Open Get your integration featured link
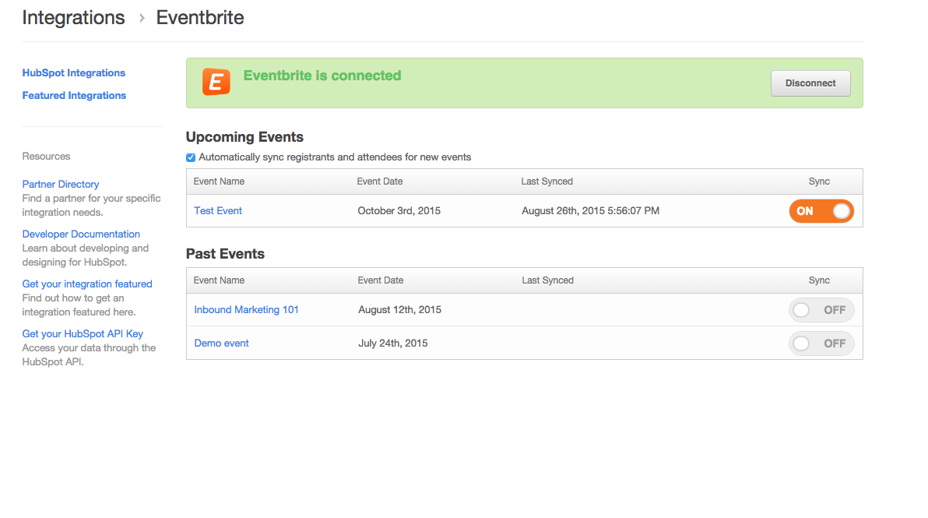 pyautogui.click(x=87, y=284)
